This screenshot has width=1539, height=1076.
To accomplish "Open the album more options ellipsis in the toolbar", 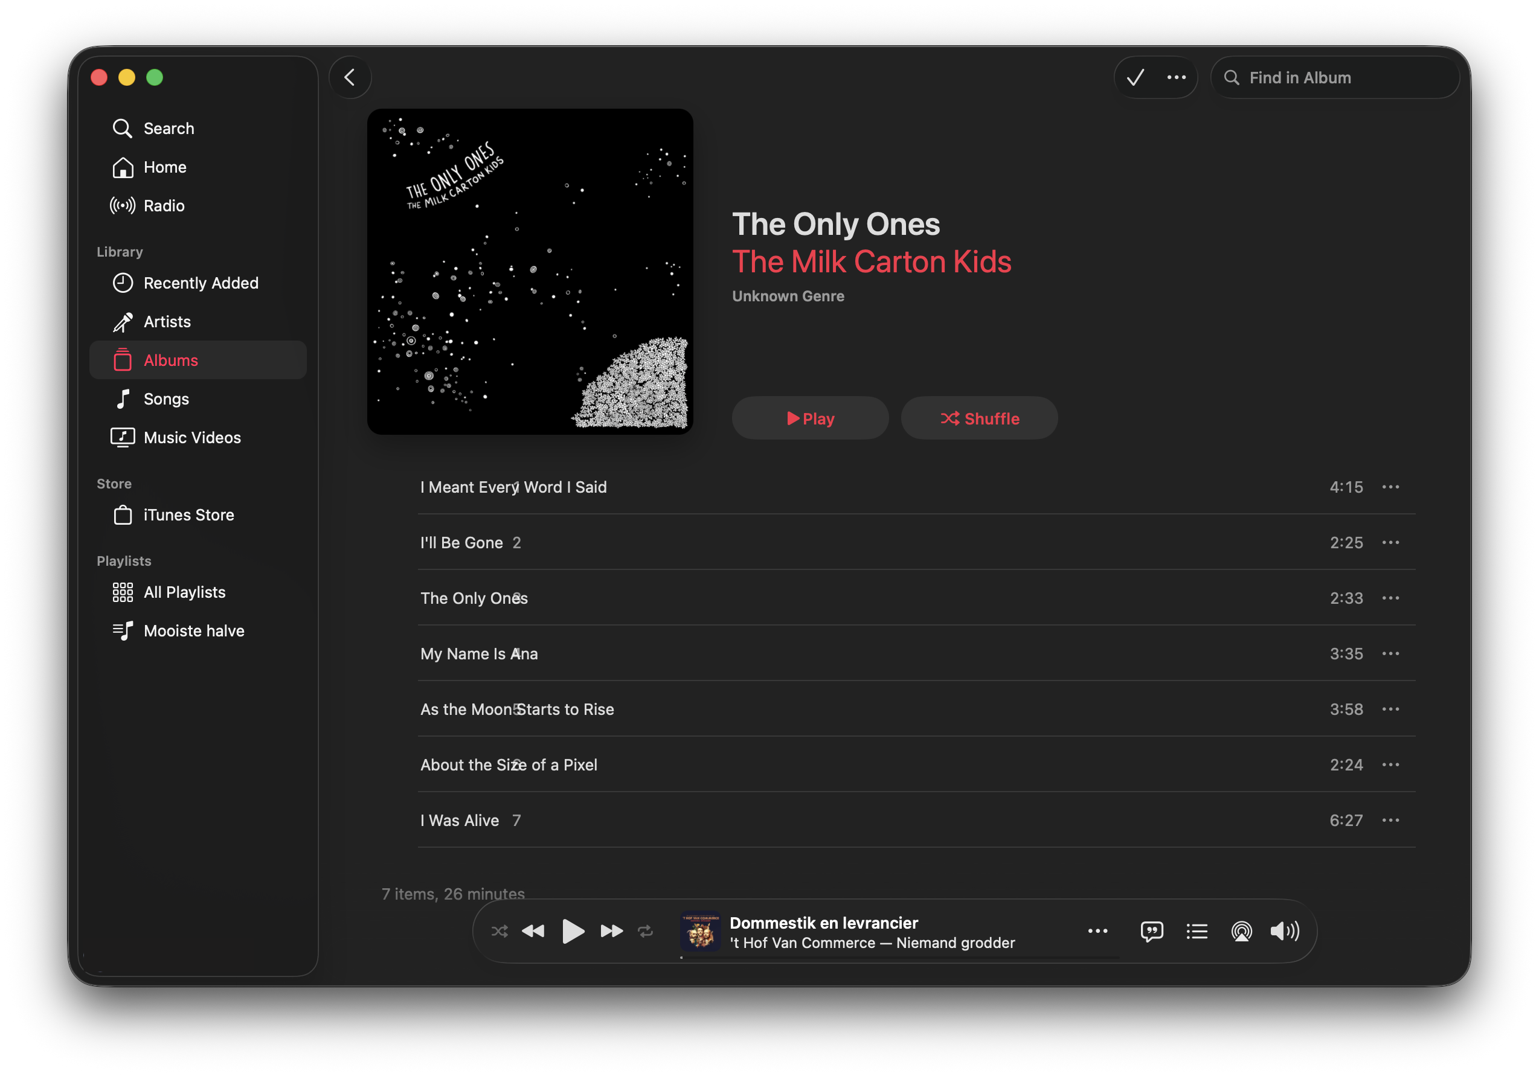I will [1177, 78].
